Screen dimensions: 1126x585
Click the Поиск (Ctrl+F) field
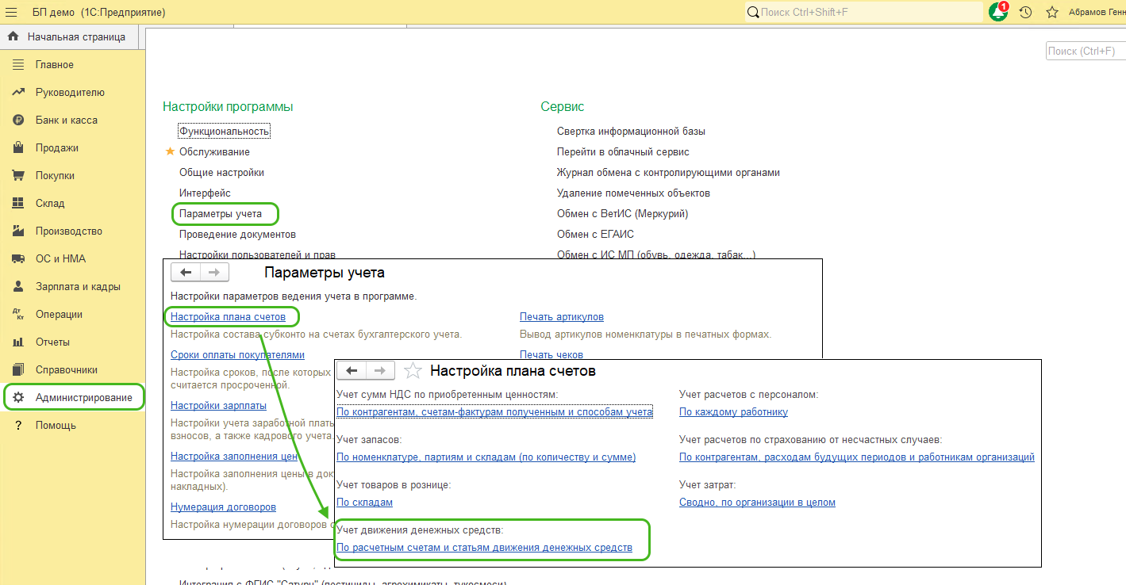1085,51
